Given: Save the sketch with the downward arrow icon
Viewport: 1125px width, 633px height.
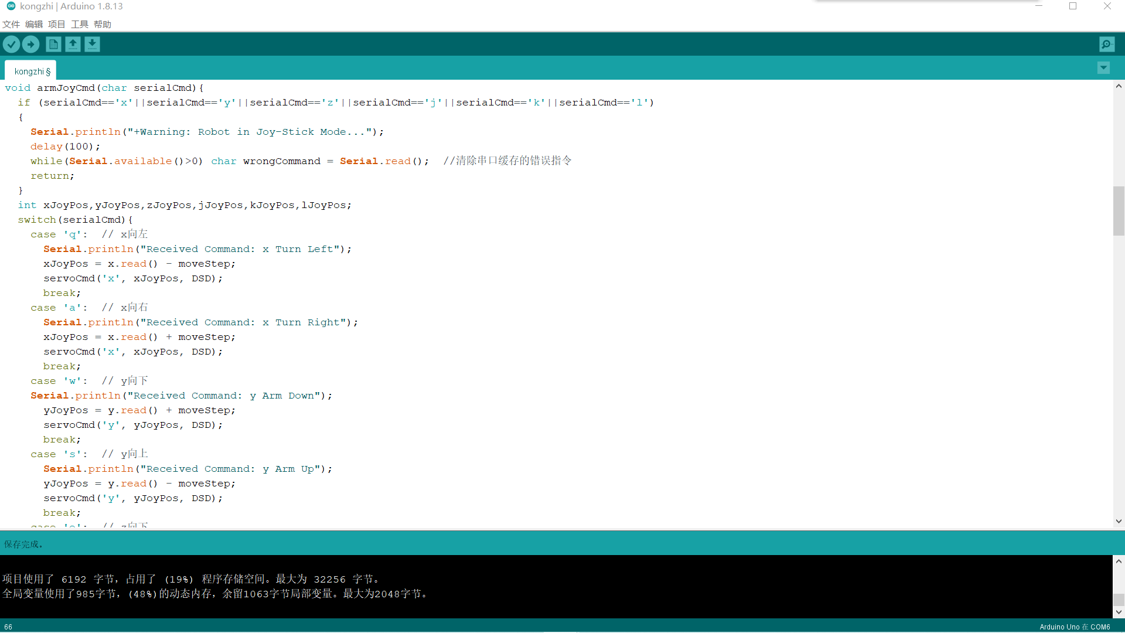Looking at the screenshot, I should (92, 44).
